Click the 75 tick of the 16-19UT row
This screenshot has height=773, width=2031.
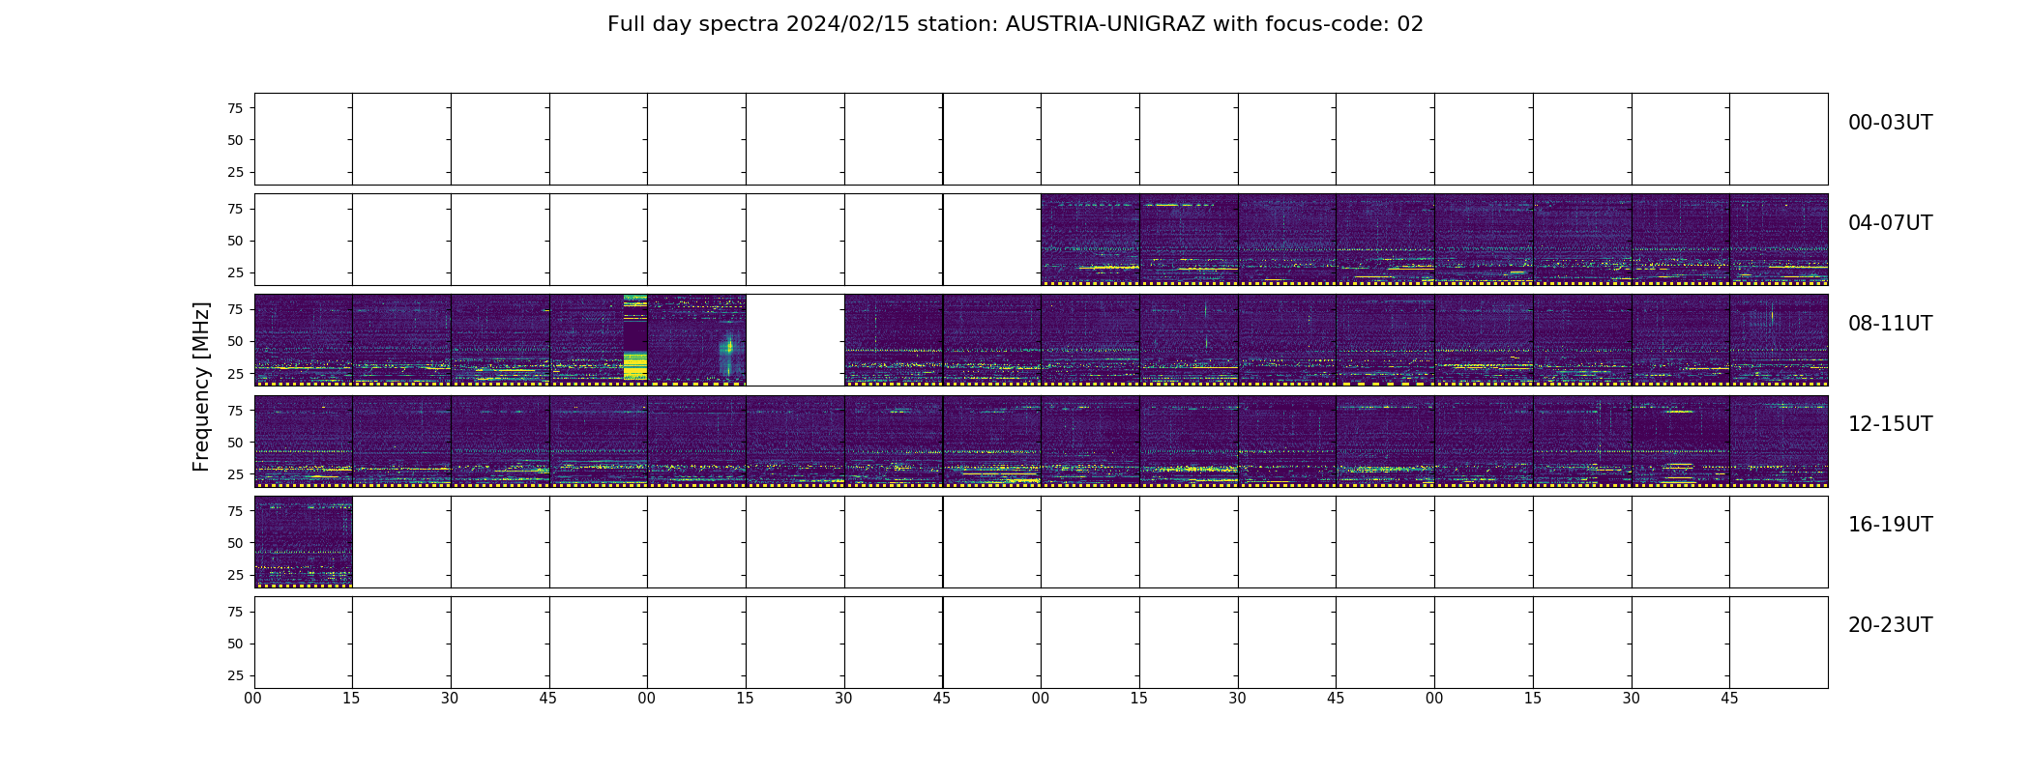[235, 511]
